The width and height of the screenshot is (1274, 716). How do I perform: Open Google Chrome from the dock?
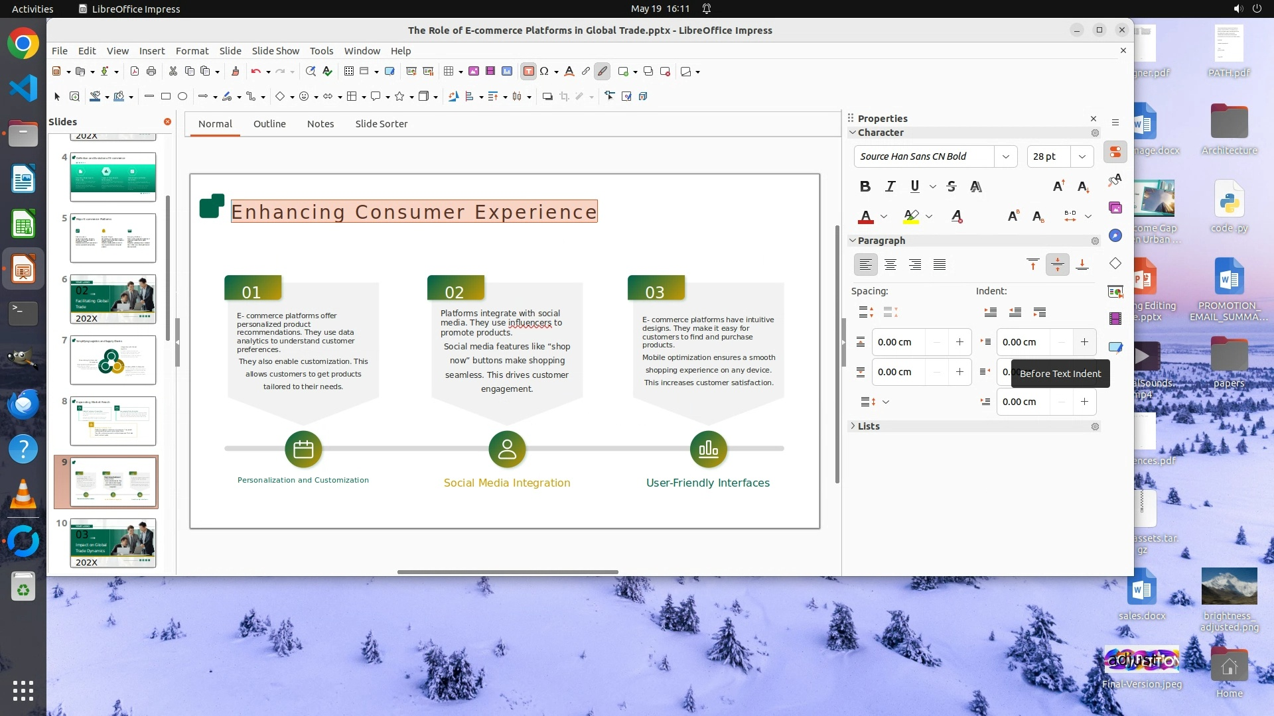pos(23,44)
